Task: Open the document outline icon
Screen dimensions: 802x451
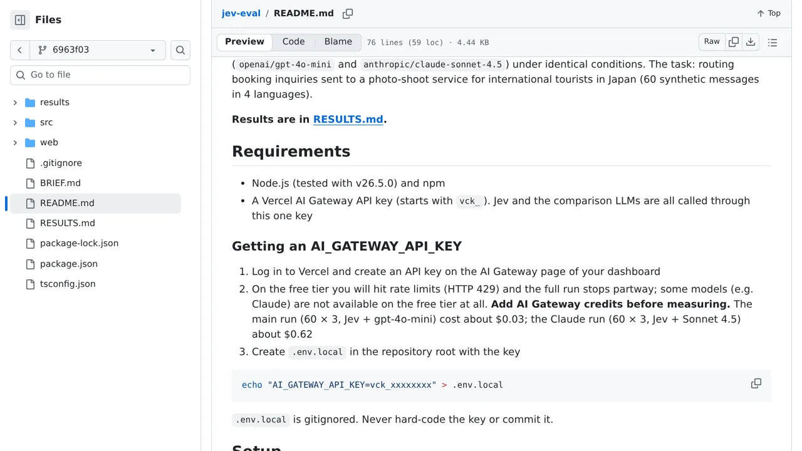Action: [773, 43]
